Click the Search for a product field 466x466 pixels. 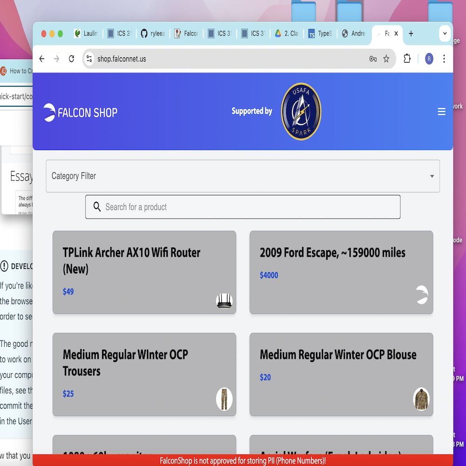242,207
